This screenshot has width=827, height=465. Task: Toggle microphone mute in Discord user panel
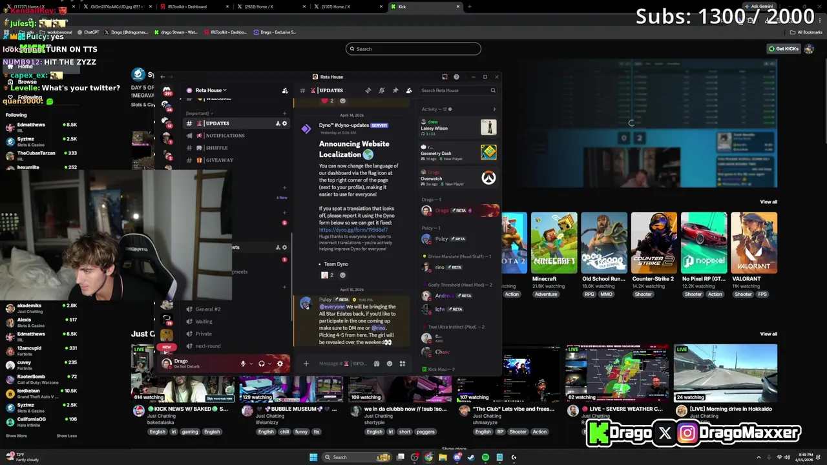(x=244, y=364)
